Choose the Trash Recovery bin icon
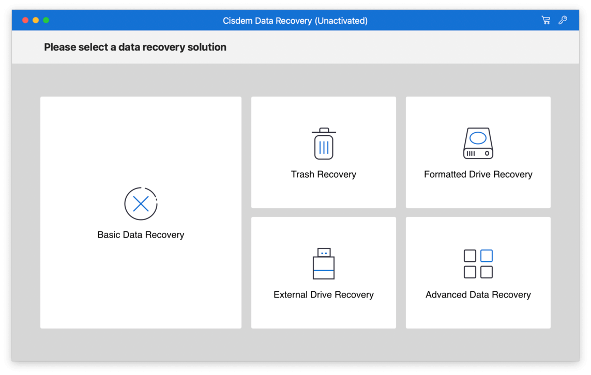This screenshot has height=375, width=591. (324, 144)
